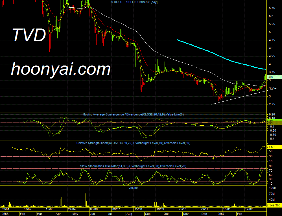The height and width of the screenshot is (216, 282).
Task: Click the 25/10 date label
Action: [183, 210]
